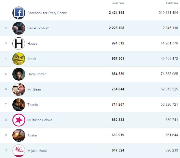Click the M jak miłość page name
This screenshot has height=158, width=180.
pos(37,151)
